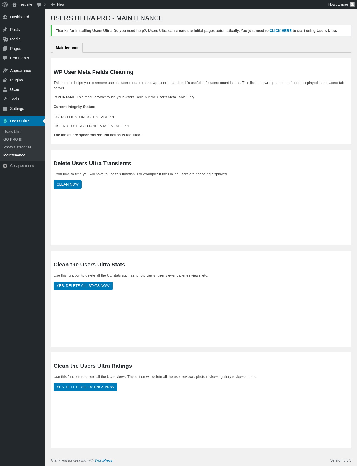The image size is (357, 466).
Task: Open GO PRO !!! submenu item
Action: point(13,140)
